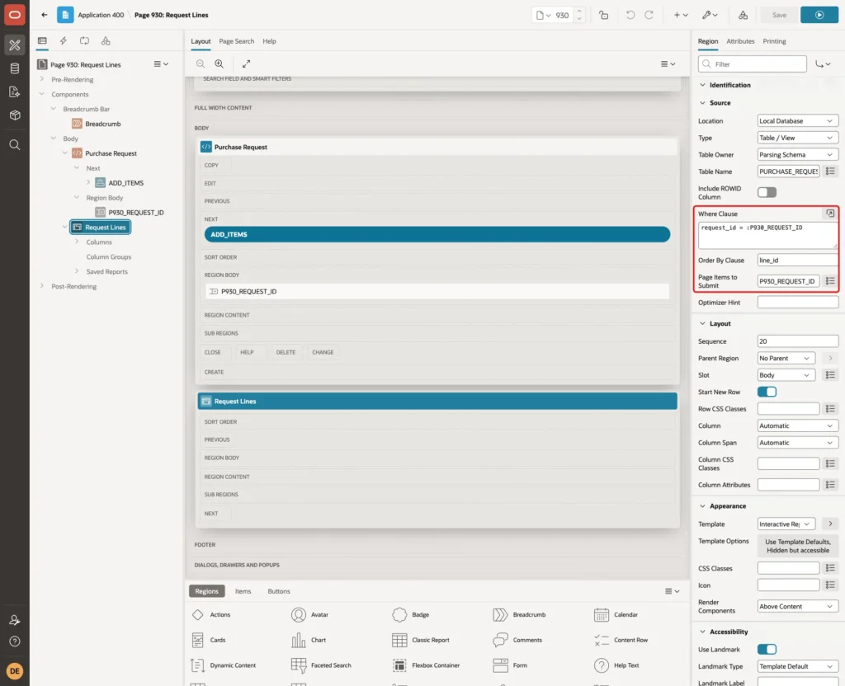Select the Buttons gallery tab

click(x=279, y=591)
